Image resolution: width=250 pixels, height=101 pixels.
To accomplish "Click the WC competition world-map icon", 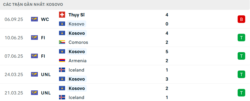I will click(34, 19).
